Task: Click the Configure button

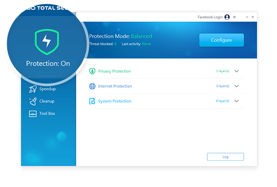Action: (x=222, y=40)
